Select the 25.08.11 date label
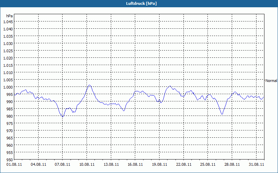Viewport: 278px width, 173px height. 207,164
